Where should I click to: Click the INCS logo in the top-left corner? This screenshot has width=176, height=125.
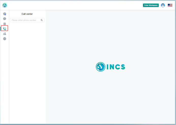[5, 5]
